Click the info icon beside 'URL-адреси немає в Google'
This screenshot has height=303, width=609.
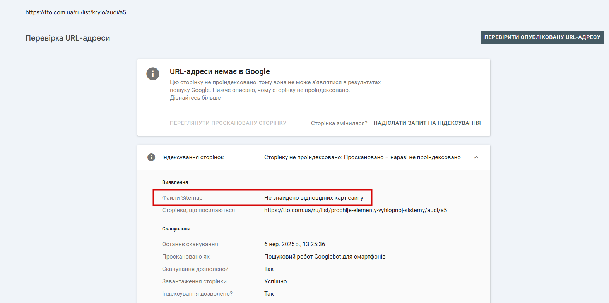pos(153,74)
